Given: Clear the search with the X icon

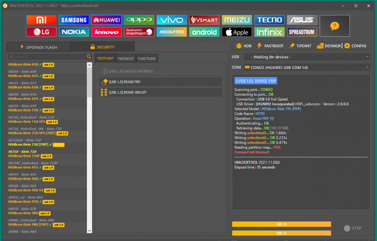Looking at the screenshot, I should click(11, 56).
